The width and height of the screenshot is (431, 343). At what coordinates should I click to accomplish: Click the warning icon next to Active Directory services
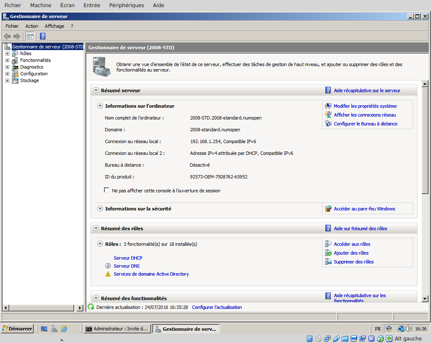point(107,274)
